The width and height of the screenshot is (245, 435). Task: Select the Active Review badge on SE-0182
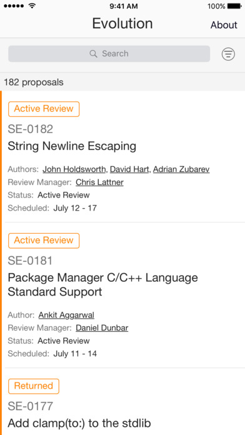click(44, 109)
